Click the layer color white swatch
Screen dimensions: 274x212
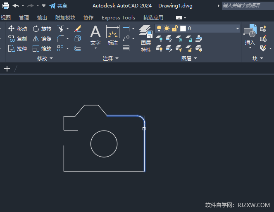[x=183, y=29]
